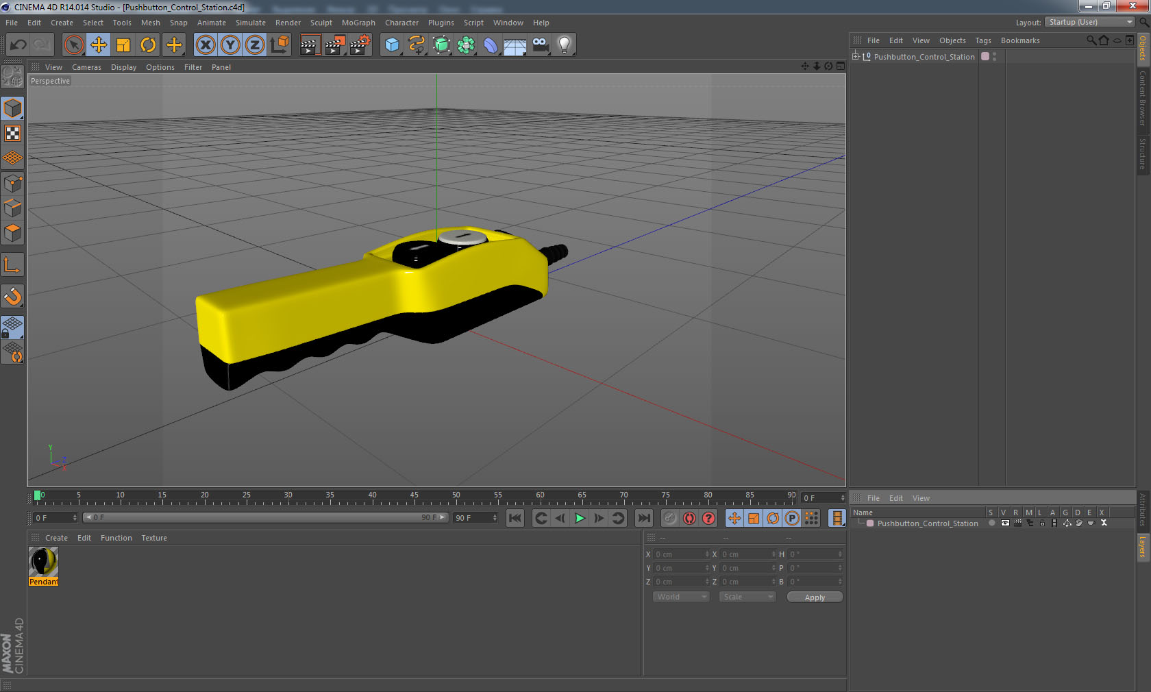Click the layer color swatch in Layers panel

(x=870, y=523)
